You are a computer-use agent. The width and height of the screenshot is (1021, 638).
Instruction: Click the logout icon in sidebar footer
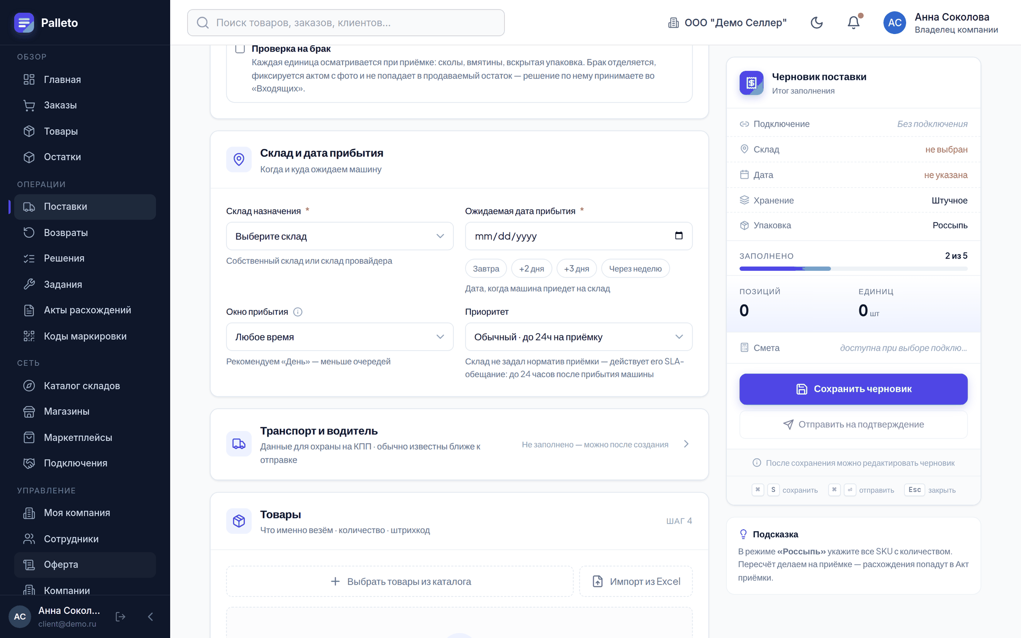pyautogui.click(x=121, y=617)
